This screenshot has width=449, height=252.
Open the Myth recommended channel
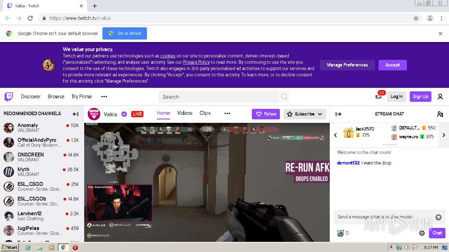[41, 172]
